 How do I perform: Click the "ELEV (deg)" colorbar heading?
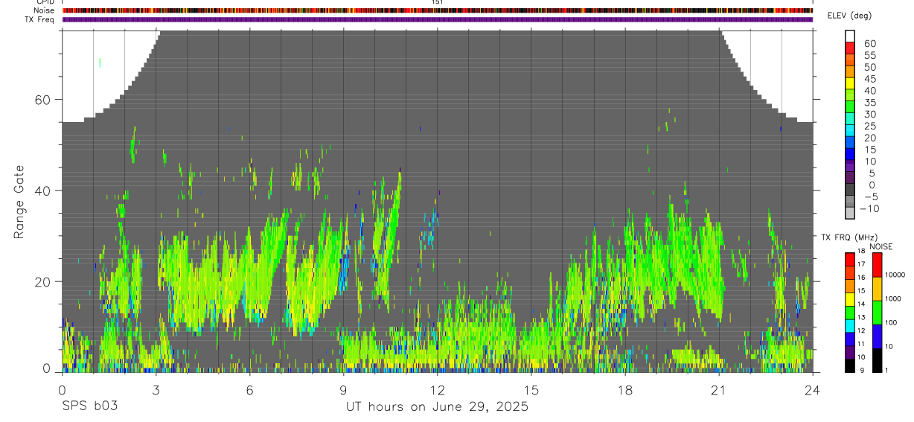click(849, 16)
